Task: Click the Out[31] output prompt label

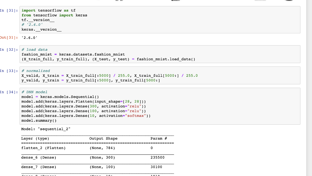Action: (8, 38)
